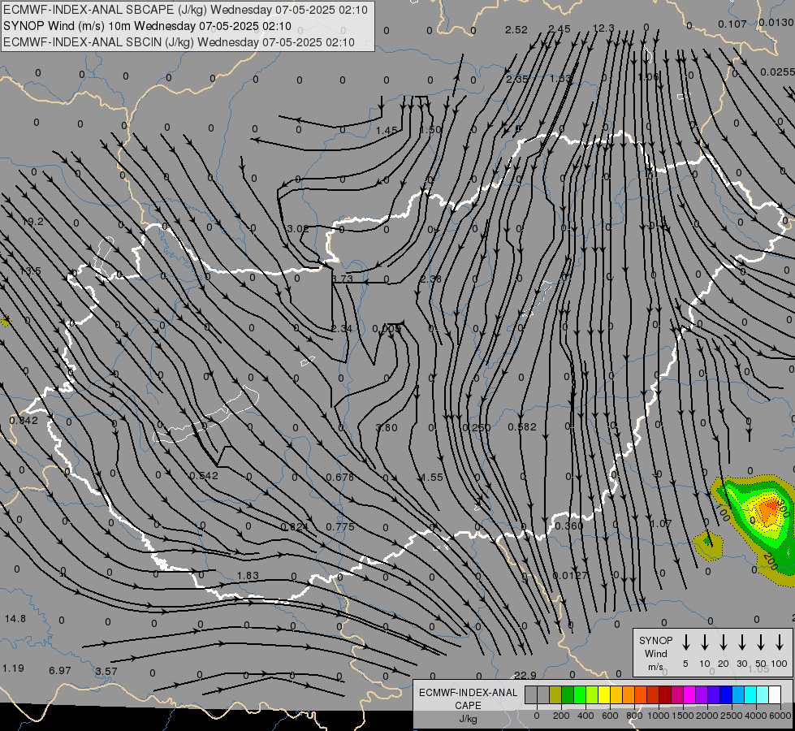Select the pure yellow swatch in the CAPE scale
795x731 pixels.
click(604, 695)
